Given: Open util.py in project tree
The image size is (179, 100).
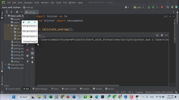Looking at the screenshot, I should (15, 61).
